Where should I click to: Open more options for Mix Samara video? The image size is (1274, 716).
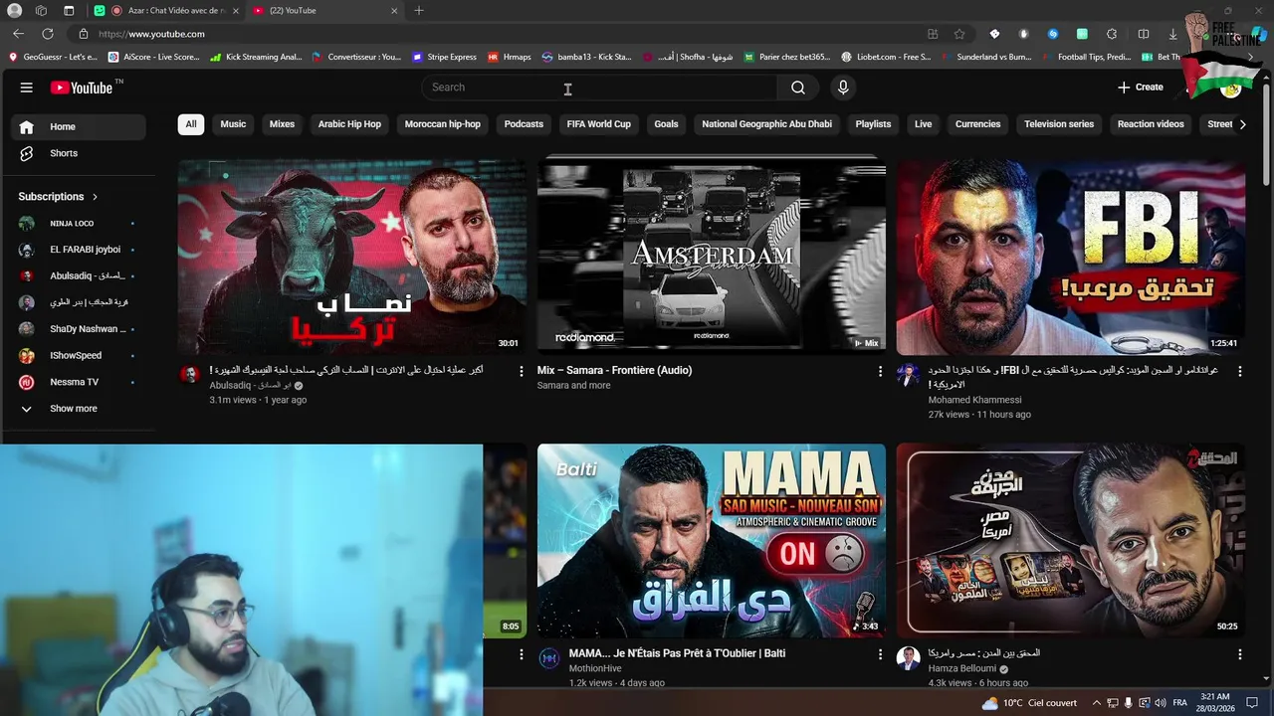880,371
